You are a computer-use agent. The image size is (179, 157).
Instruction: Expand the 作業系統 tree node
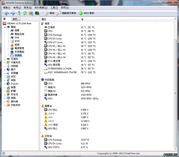coord(5,62)
